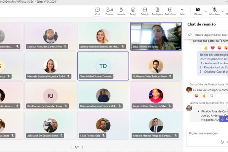Click thumbs-up reaction under Gerson's message
The image size is (228, 152).
[x=204, y=96]
